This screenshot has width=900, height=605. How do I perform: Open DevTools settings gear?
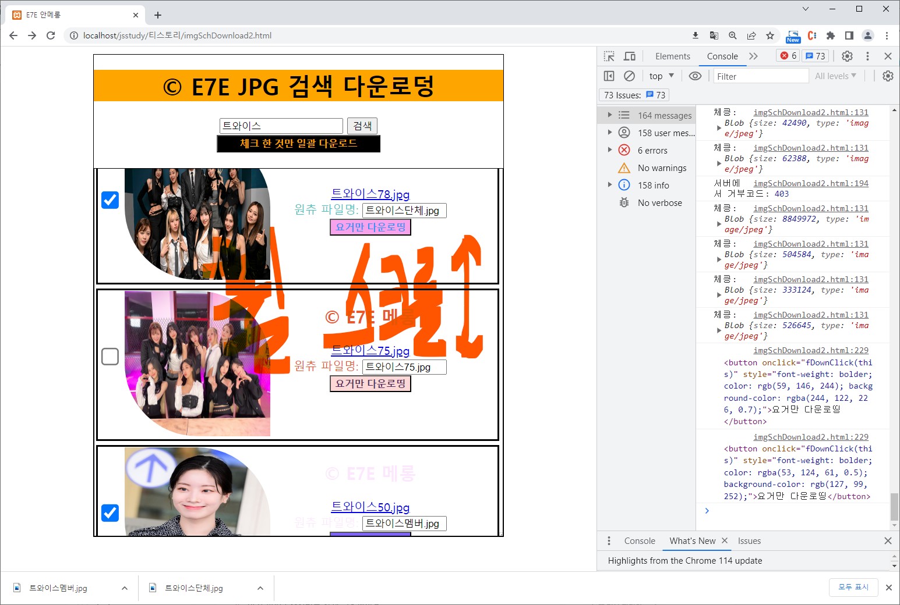pyautogui.click(x=848, y=56)
